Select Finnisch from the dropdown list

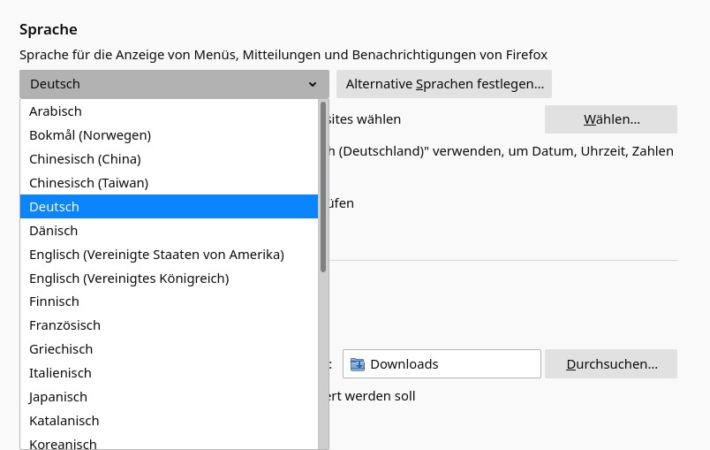[x=54, y=301]
